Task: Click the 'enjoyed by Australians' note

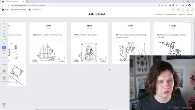Action: (x=172, y=36)
